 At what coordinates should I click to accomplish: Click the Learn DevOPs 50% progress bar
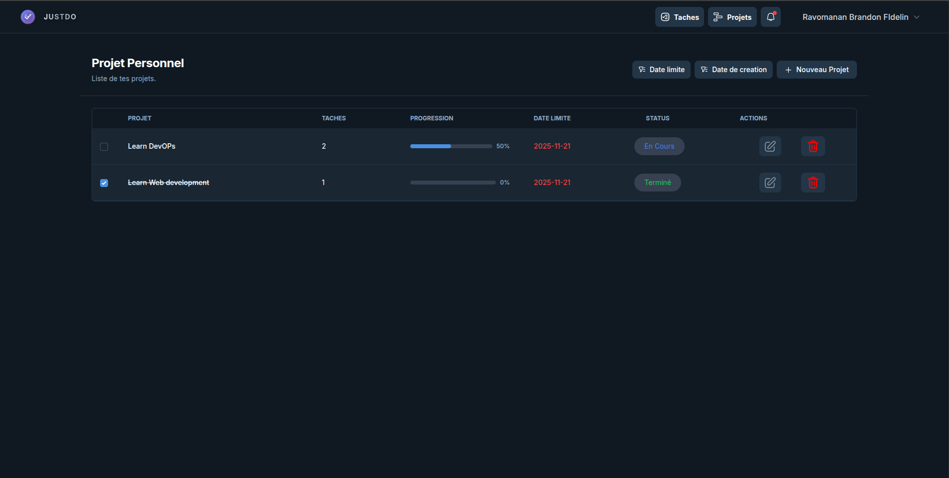coord(451,146)
